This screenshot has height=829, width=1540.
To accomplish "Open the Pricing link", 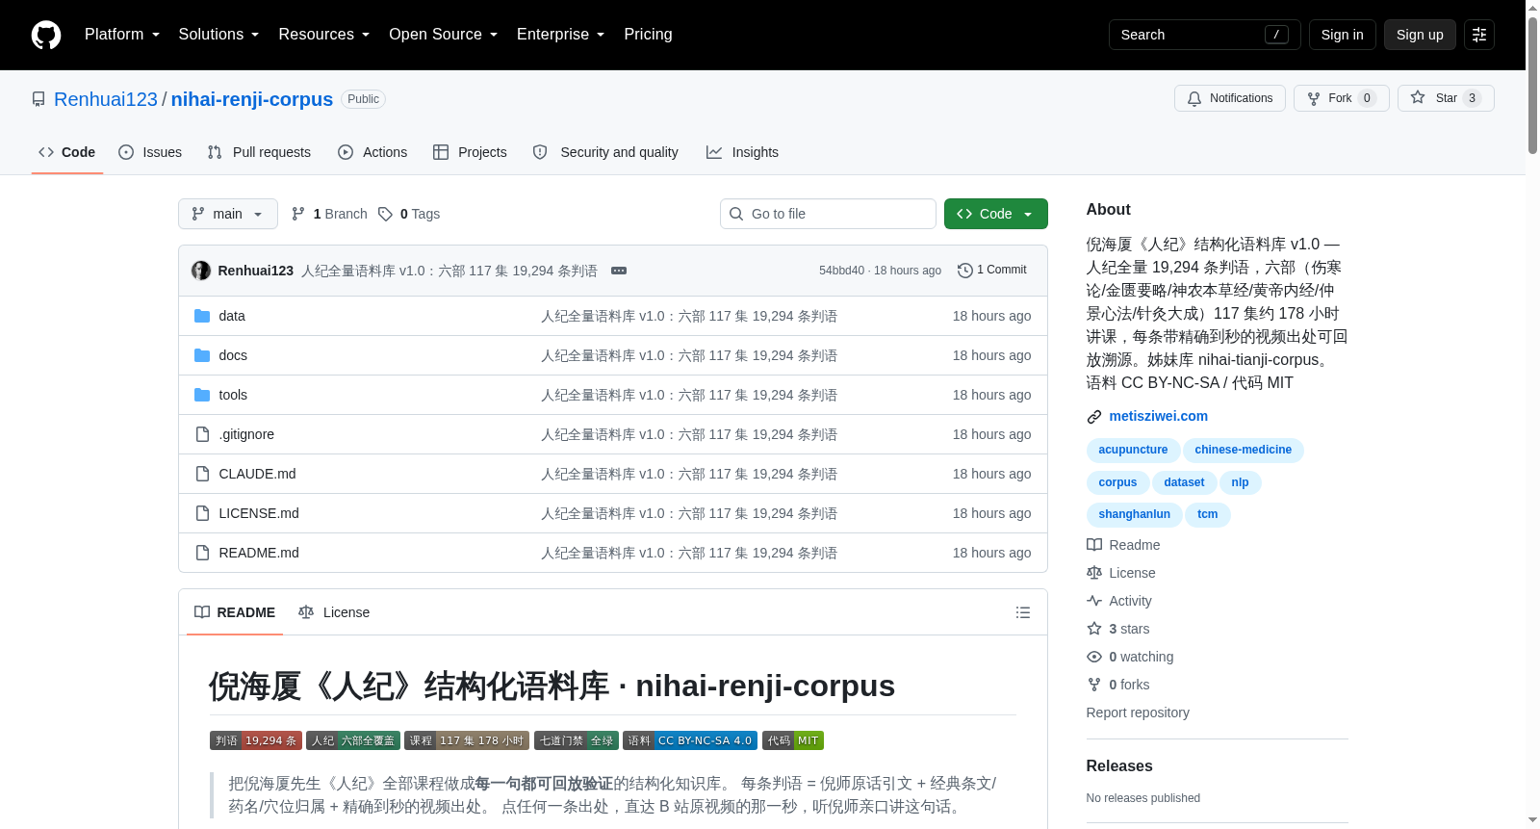I will pos(648,35).
